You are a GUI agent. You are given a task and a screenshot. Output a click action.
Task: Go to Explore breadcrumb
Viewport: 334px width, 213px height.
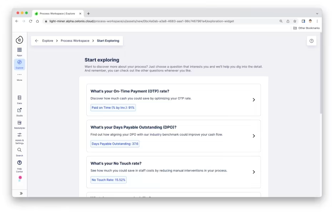coord(47,41)
